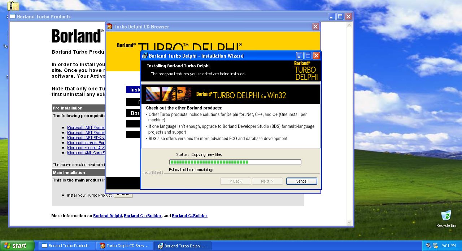Open the Microsoft Visual J# link
Screen dimensions: 462x251
tap(86, 148)
